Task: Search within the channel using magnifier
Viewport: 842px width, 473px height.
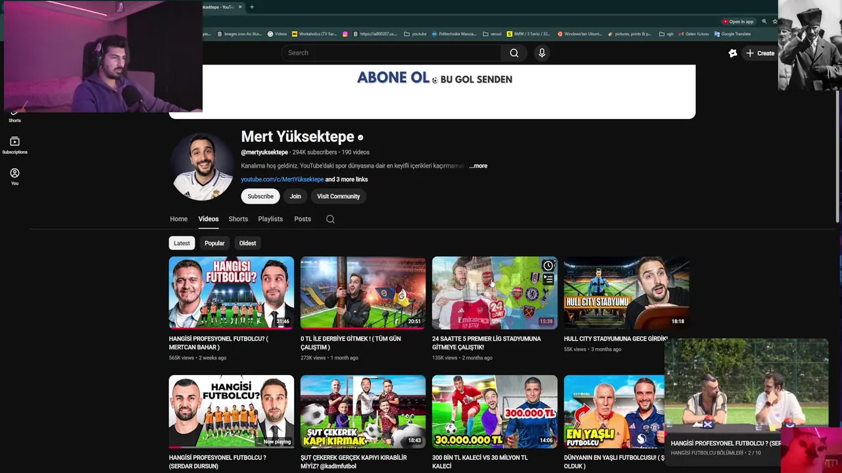Action: point(330,219)
